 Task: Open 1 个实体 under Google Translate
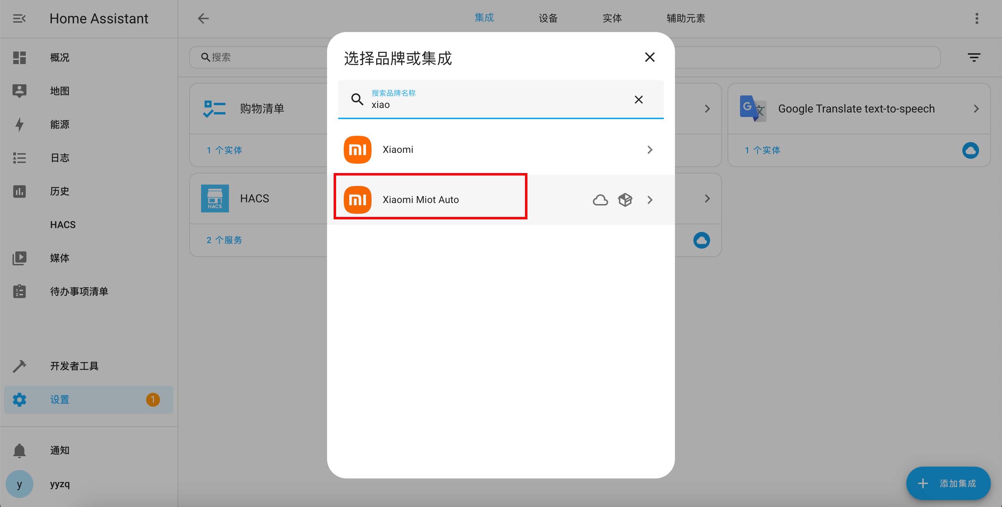point(762,150)
